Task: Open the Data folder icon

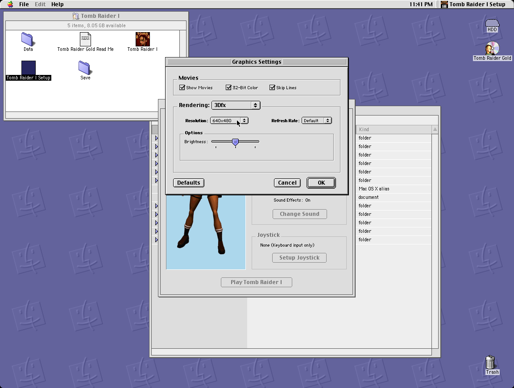Action: coord(28,39)
